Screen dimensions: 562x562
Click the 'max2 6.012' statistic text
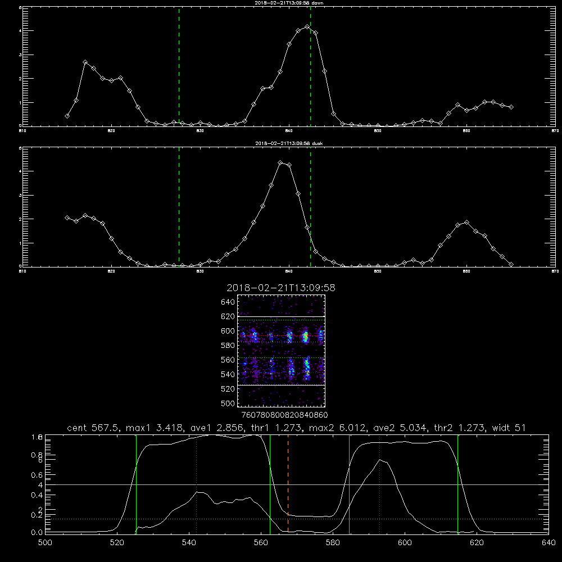(338, 428)
